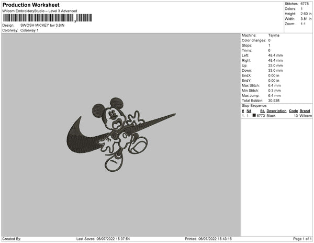The height and width of the screenshot is (243, 314).
Task: Click the Mickey swoosh embroidery design preview
Action: 121,135
